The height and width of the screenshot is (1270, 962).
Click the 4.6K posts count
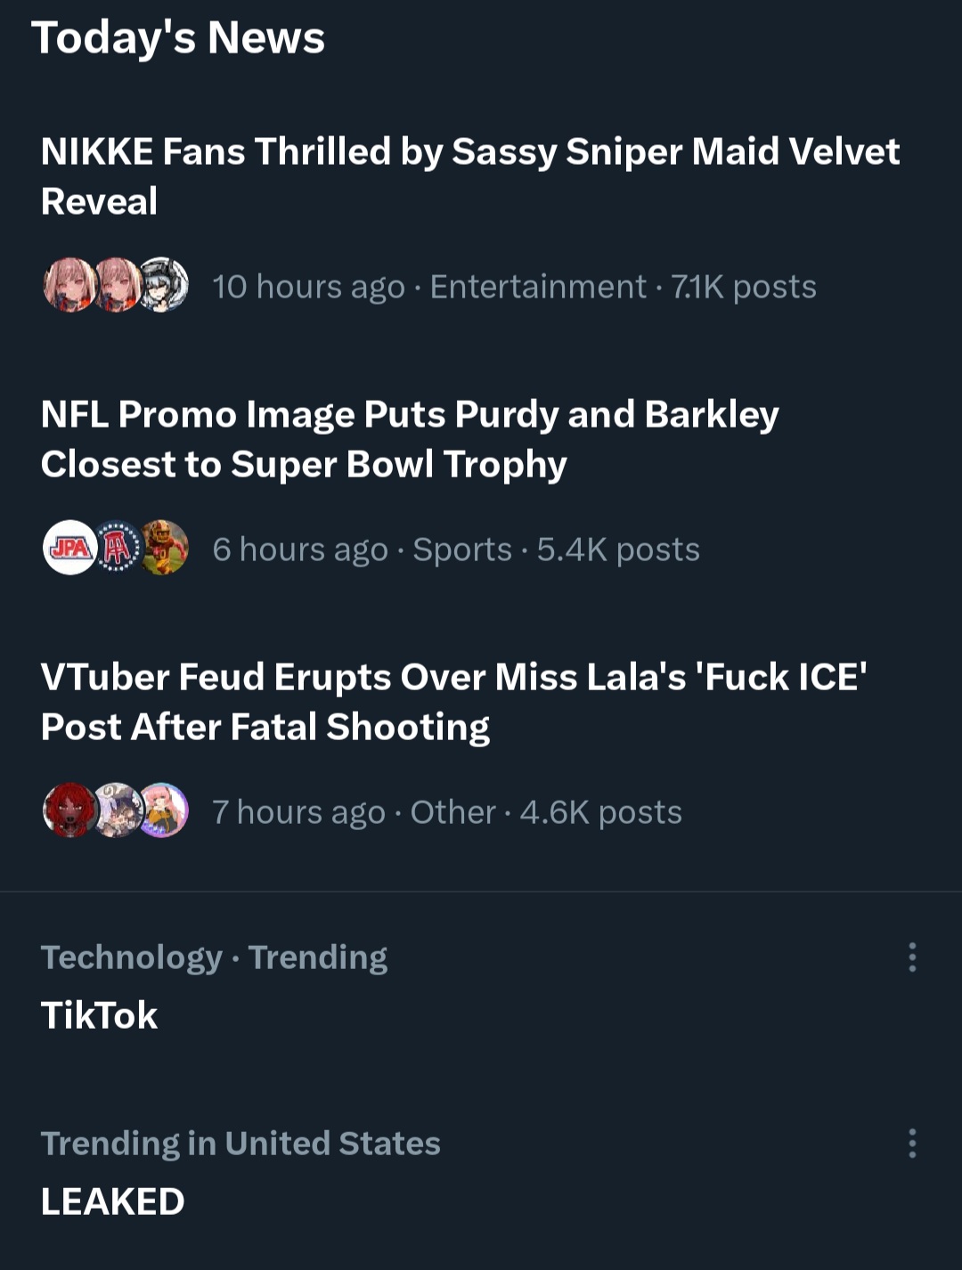[600, 812]
